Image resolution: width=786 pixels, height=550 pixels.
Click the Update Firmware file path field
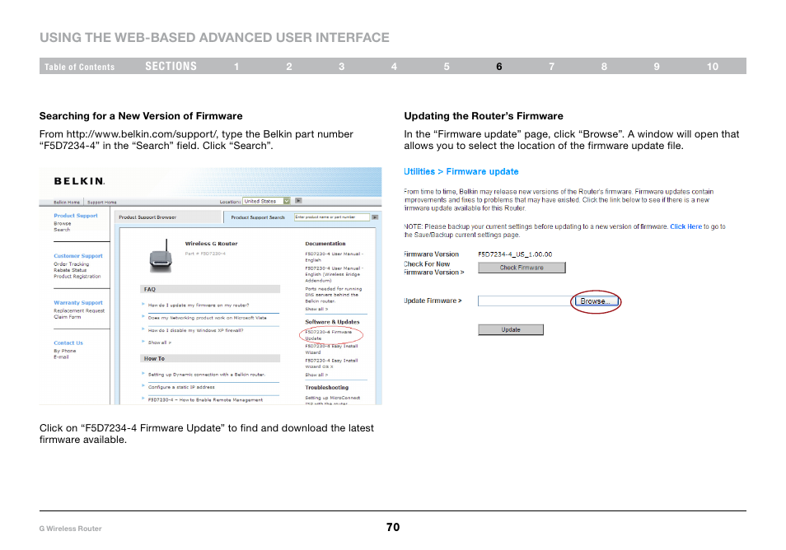click(x=524, y=301)
